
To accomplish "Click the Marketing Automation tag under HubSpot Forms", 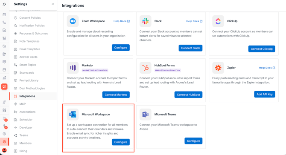I will pyautogui.click(x=168, y=70).
